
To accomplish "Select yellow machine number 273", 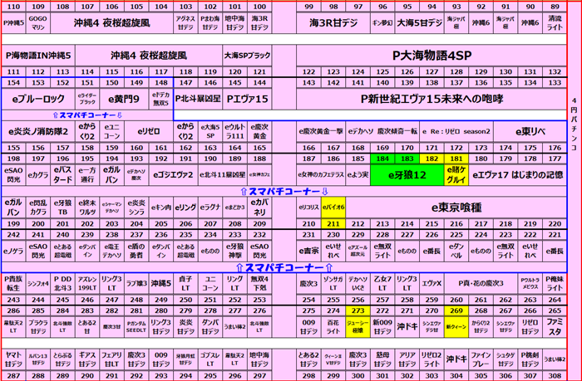I will point(358,310).
